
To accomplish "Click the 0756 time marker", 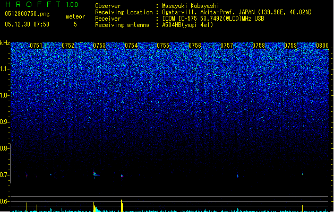I will [x=195, y=46].
